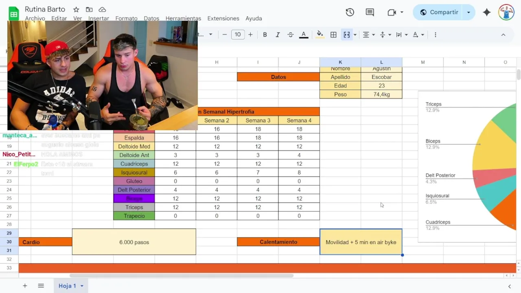This screenshot has height=293, width=521.
Task: Select the Deltoide Med label cell
Action: (x=134, y=146)
